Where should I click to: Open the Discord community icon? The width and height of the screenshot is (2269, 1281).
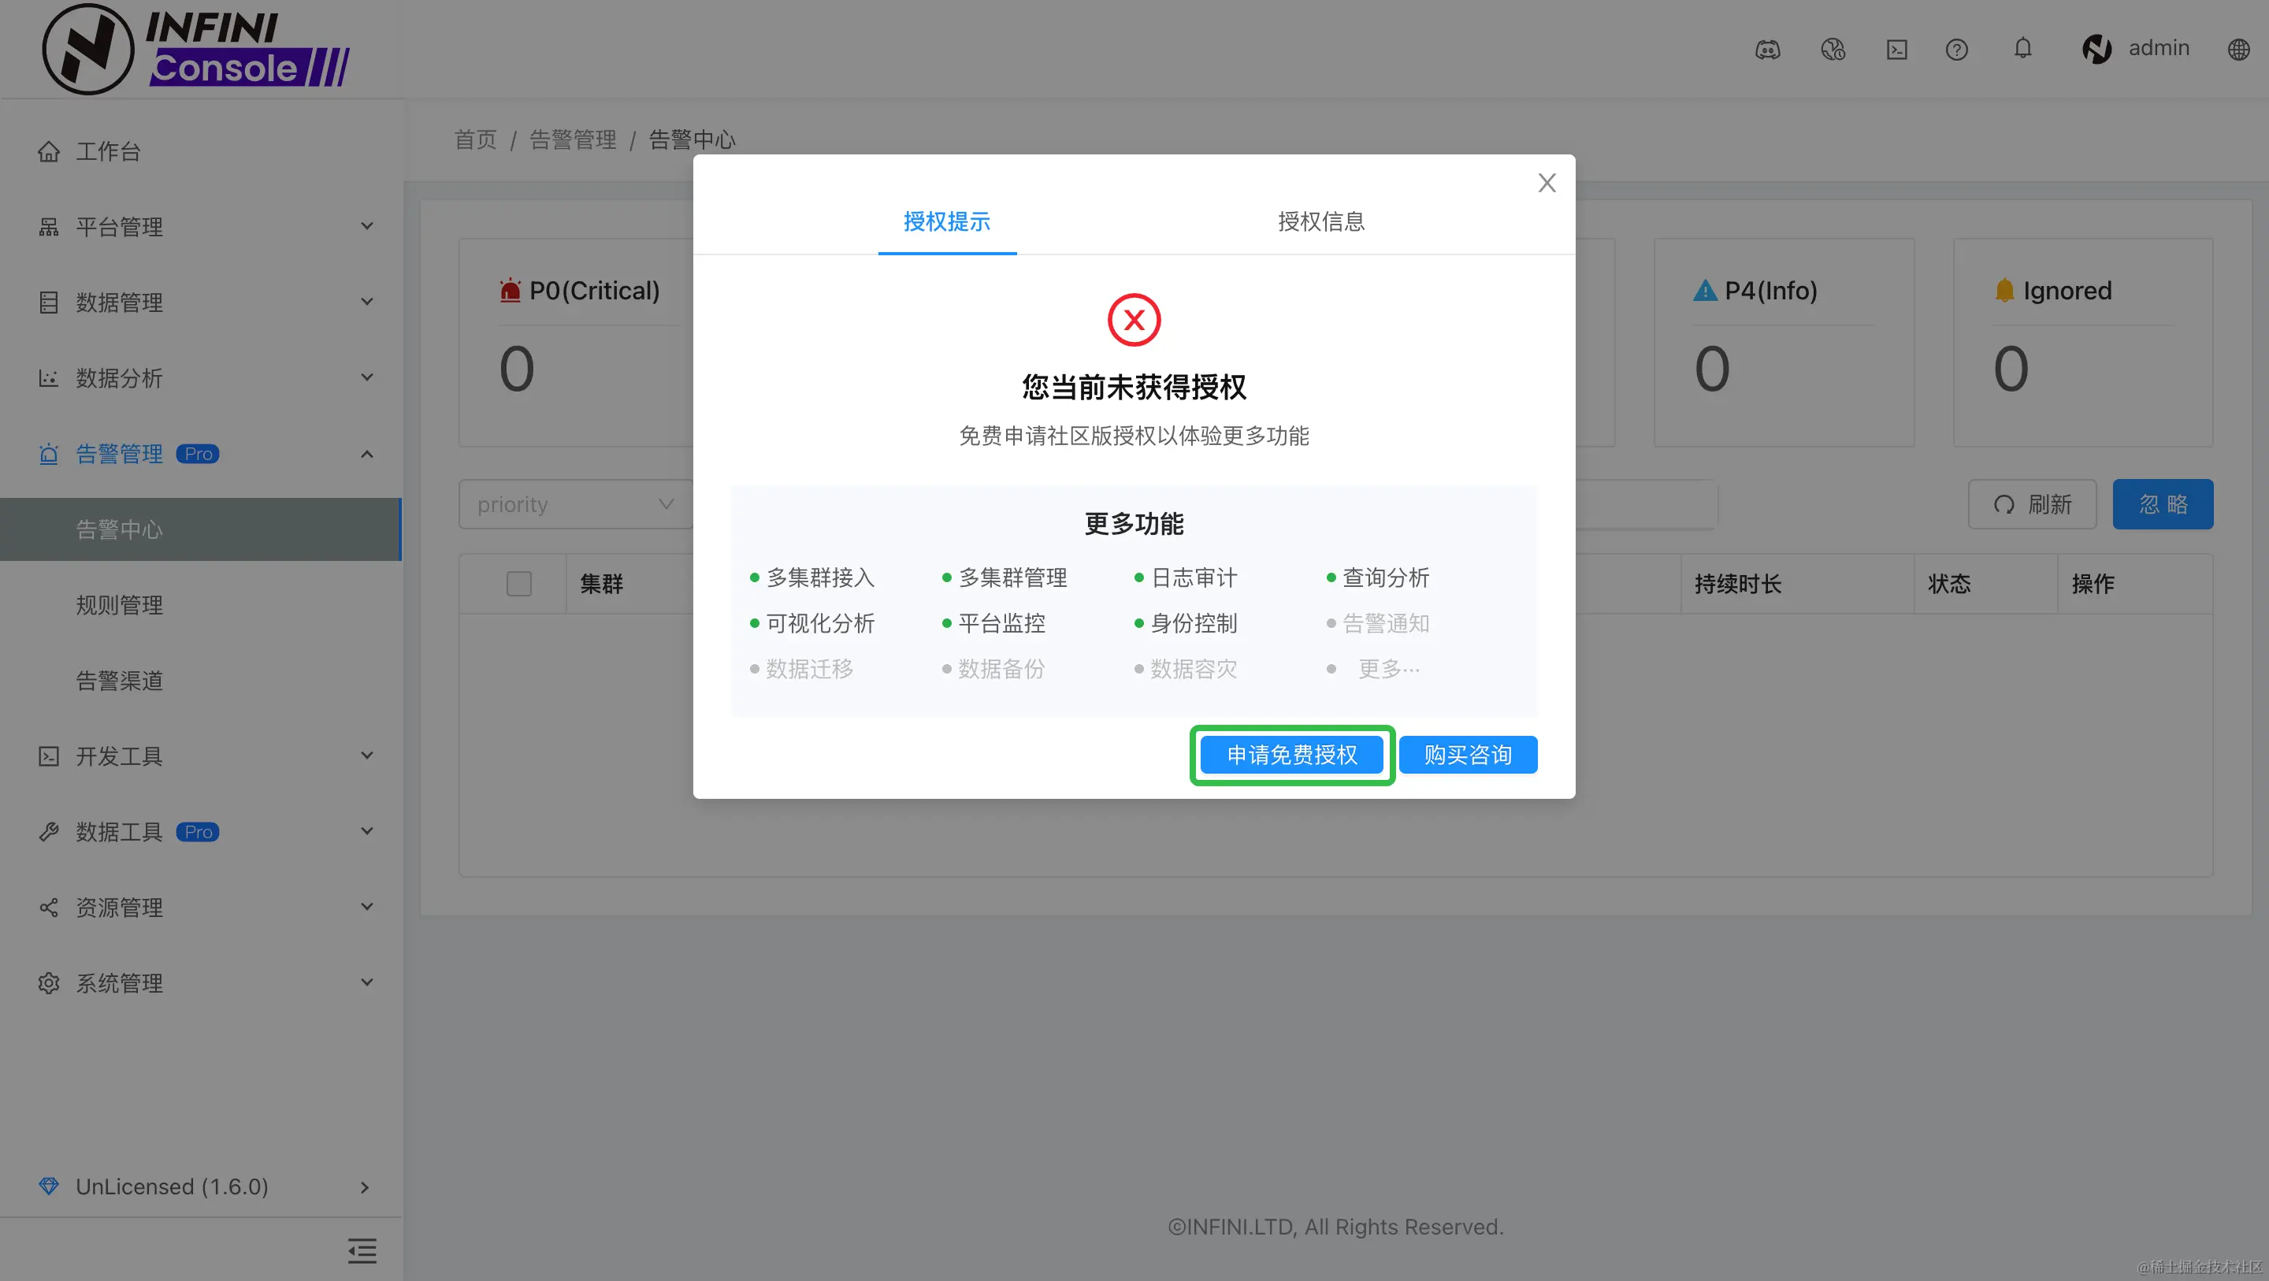pyautogui.click(x=1769, y=50)
